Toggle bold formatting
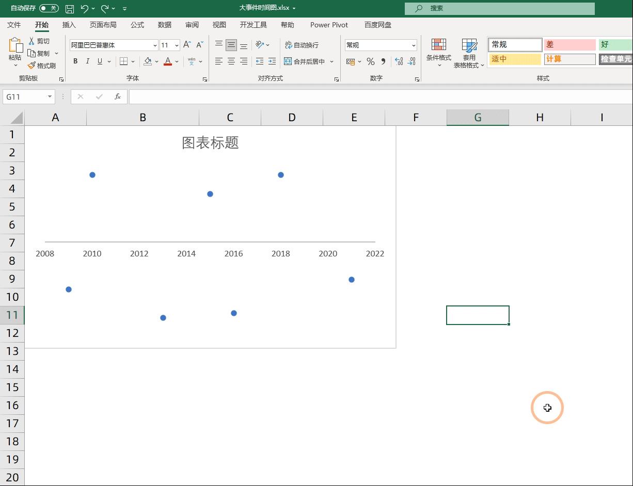This screenshot has width=633, height=486. point(75,61)
